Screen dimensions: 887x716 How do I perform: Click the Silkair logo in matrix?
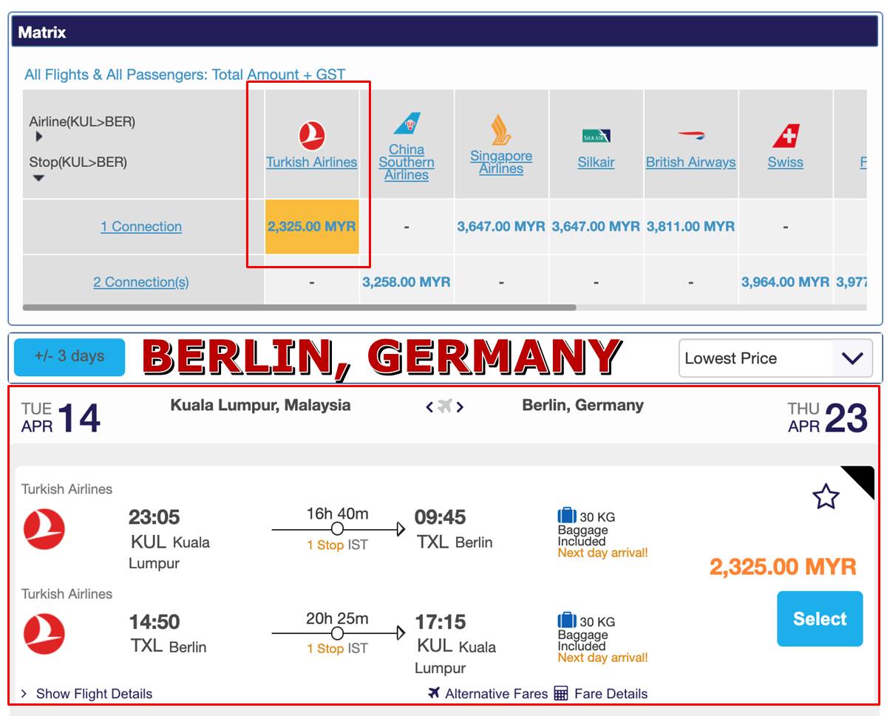coord(596,136)
